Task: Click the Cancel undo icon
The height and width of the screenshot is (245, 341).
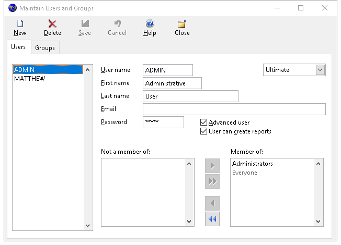Action: point(118,23)
